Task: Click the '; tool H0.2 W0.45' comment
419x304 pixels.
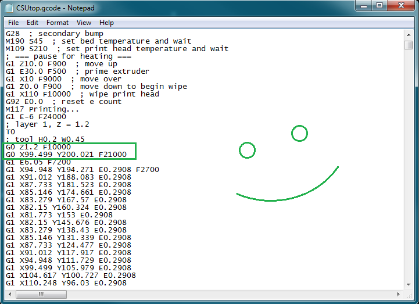Action: (x=45, y=140)
